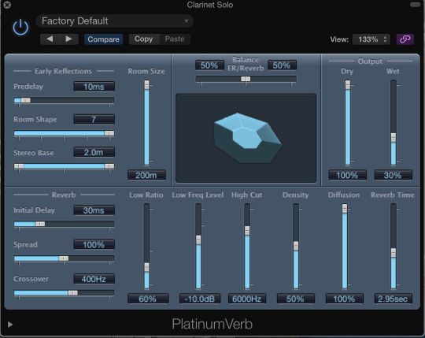Screen dimensions: 425x338
Task: Select the Room Size 200m value field
Action: point(146,175)
